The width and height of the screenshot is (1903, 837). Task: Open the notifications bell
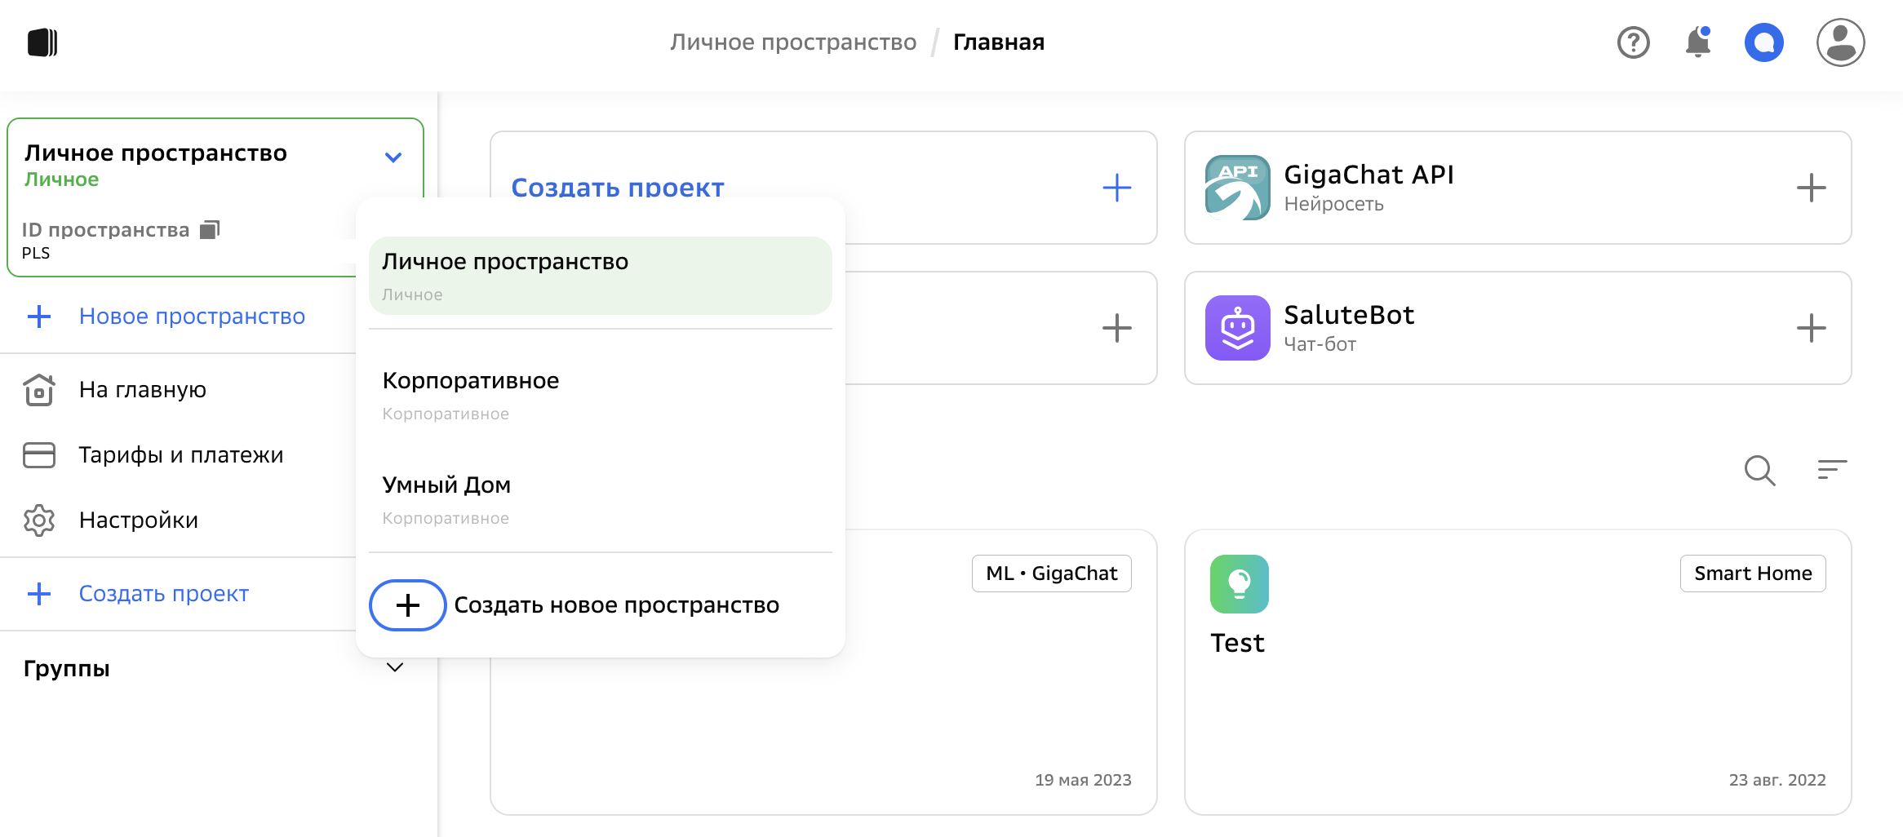(1698, 42)
